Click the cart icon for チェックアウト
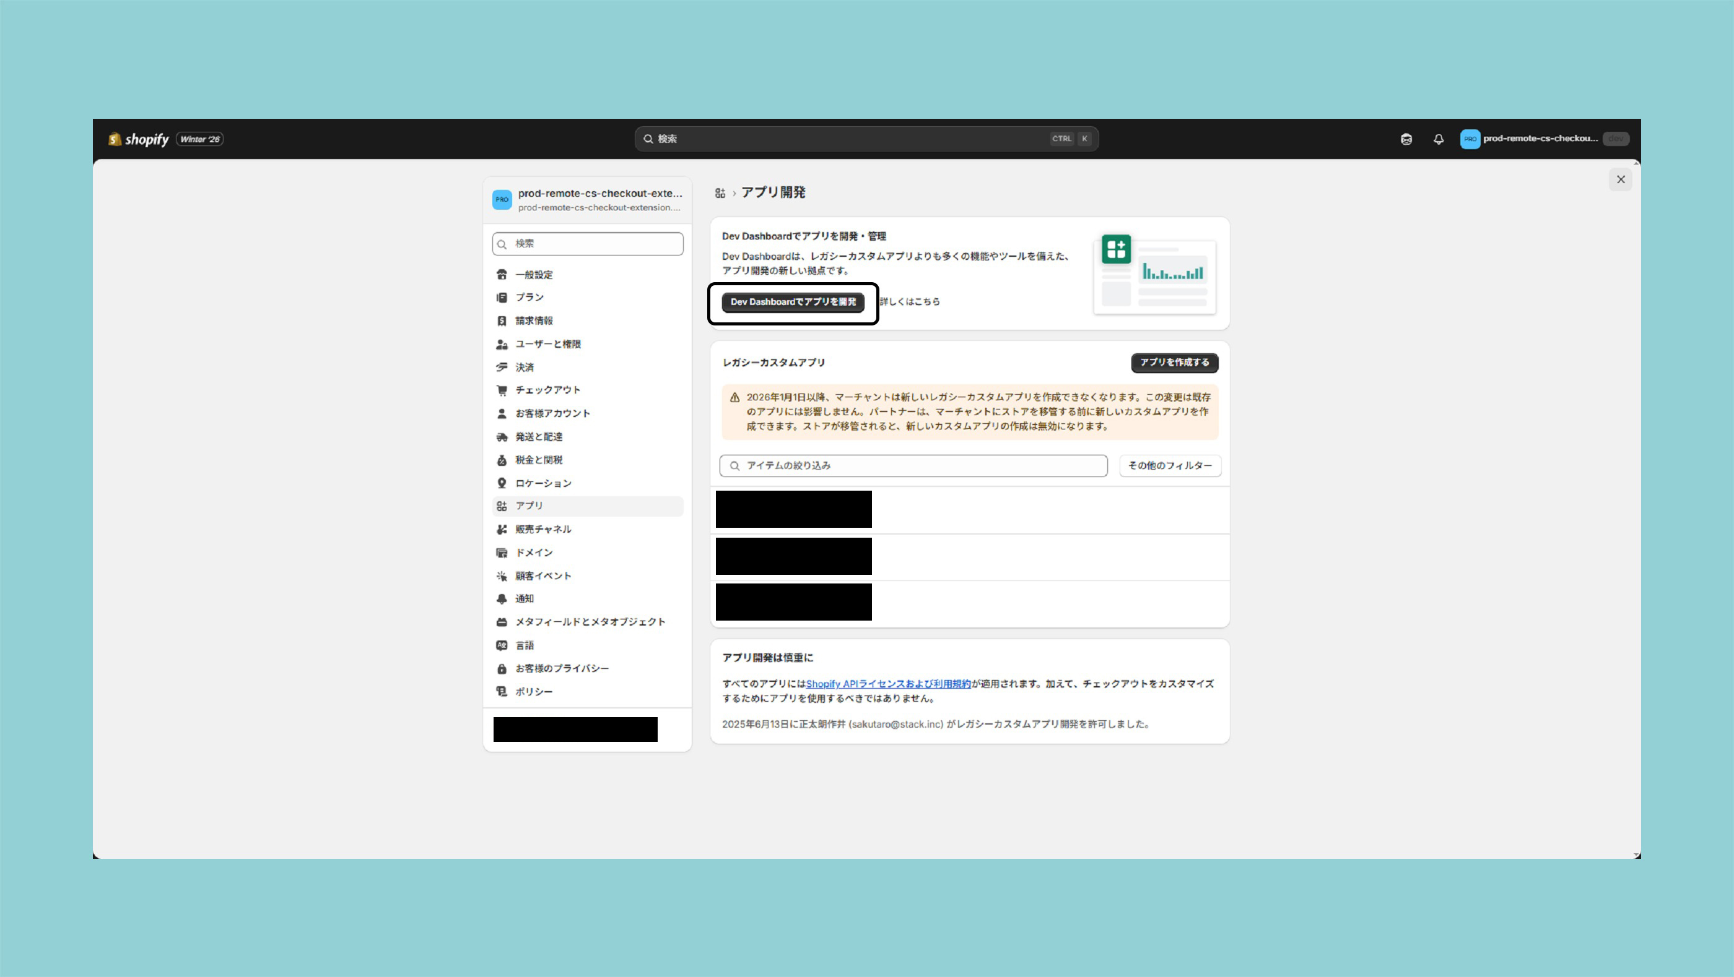The image size is (1734, 977). [x=502, y=390]
